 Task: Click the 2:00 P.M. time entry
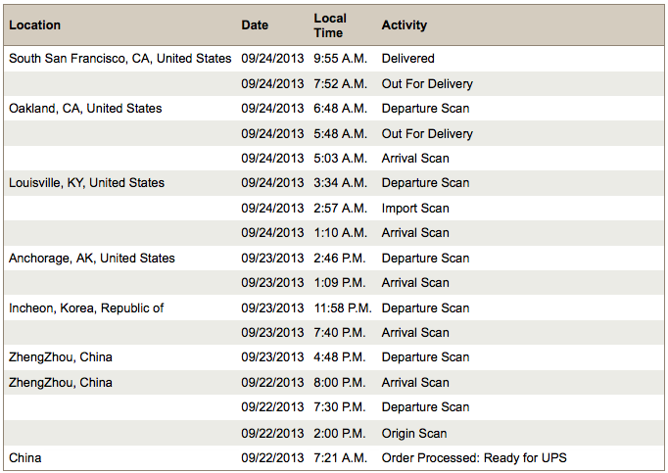pyautogui.click(x=341, y=433)
